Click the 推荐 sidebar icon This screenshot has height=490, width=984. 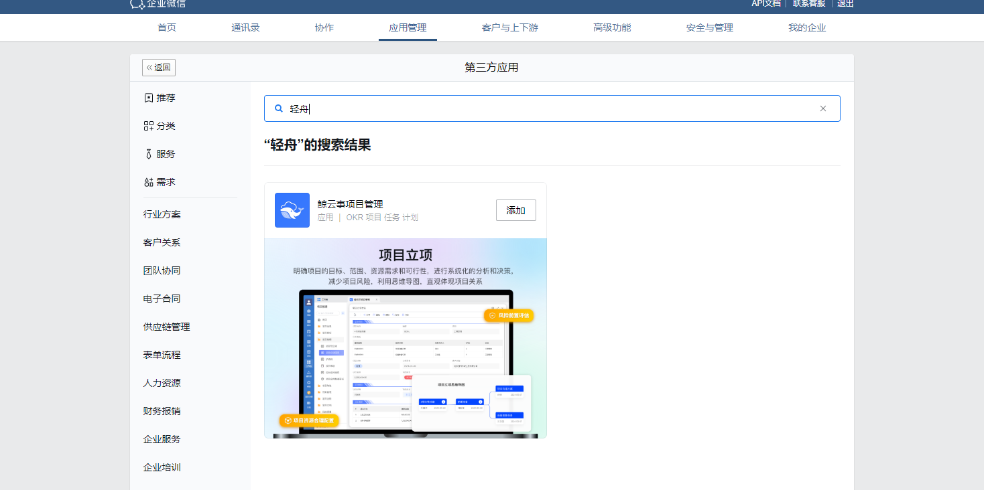pyautogui.click(x=149, y=98)
